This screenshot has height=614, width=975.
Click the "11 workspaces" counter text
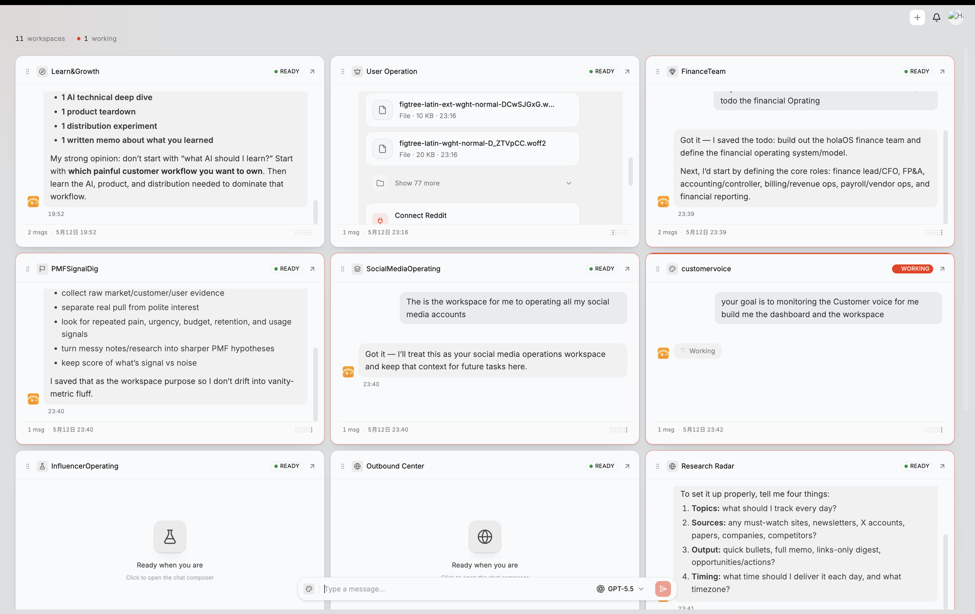pos(40,39)
